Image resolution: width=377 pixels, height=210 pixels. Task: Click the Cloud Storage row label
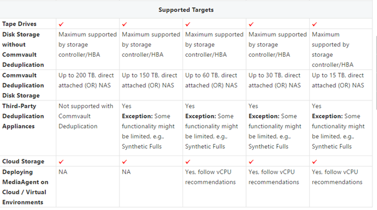tap(23, 161)
